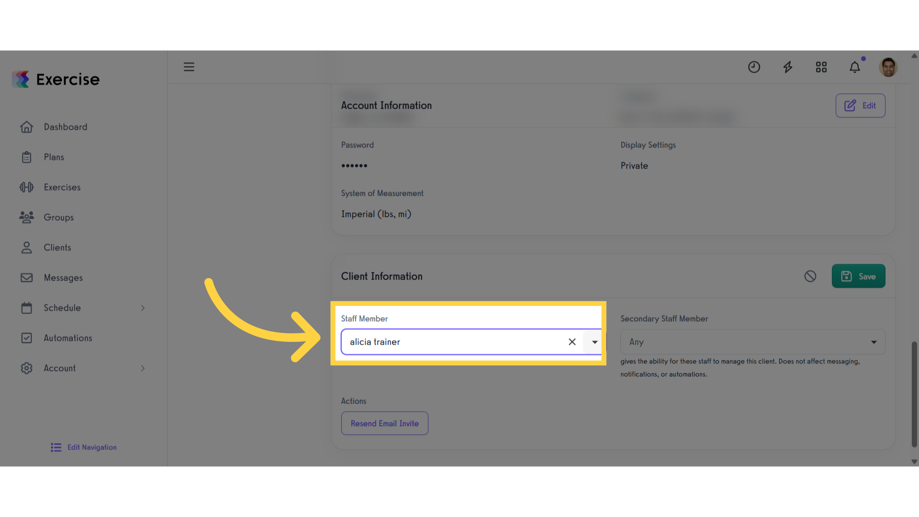
Task: Open Groups in sidebar
Action: coord(59,217)
